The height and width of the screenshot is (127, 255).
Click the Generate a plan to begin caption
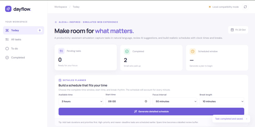click(201, 66)
